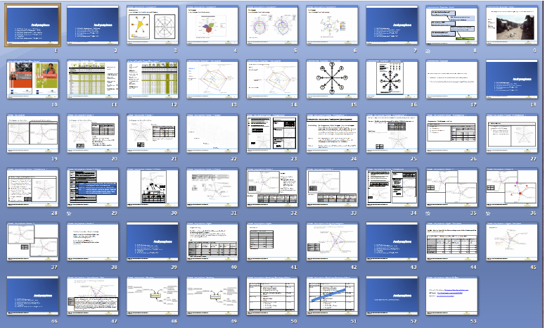Select slide 46 blue section thumbnail
Screen dimensions: 545x328
(x=32, y=296)
